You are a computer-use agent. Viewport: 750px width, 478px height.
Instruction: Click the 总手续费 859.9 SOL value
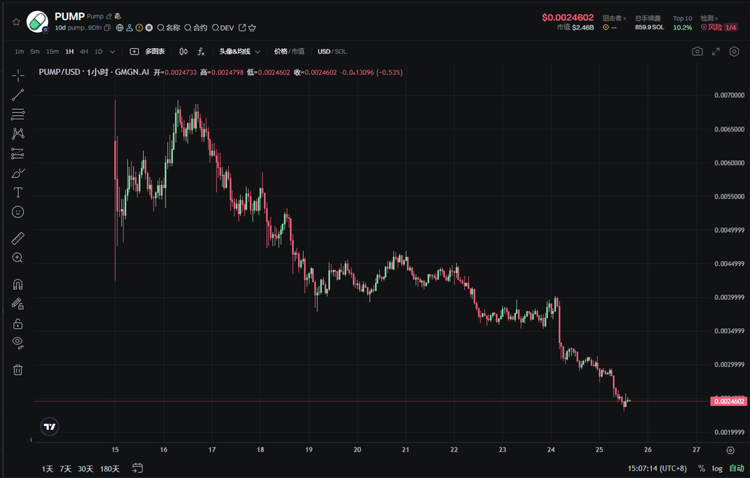click(x=650, y=28)
